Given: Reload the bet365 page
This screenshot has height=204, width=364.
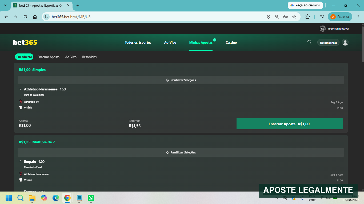Looking at the screenshot, I should (25, 17).
